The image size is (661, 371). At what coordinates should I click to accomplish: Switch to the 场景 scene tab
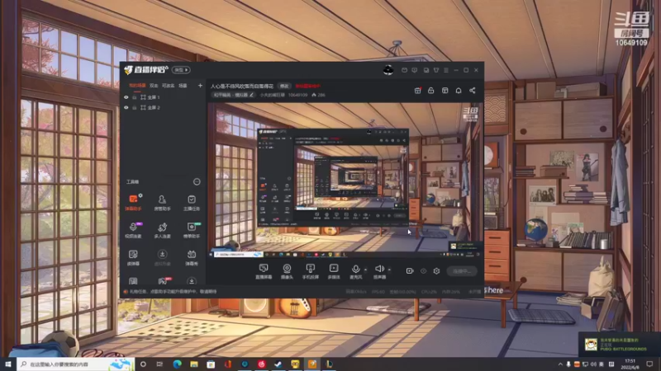[183, 86]
